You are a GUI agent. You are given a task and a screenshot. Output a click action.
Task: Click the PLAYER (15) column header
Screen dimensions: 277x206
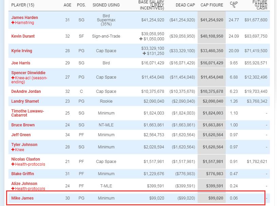coord(23,5)
